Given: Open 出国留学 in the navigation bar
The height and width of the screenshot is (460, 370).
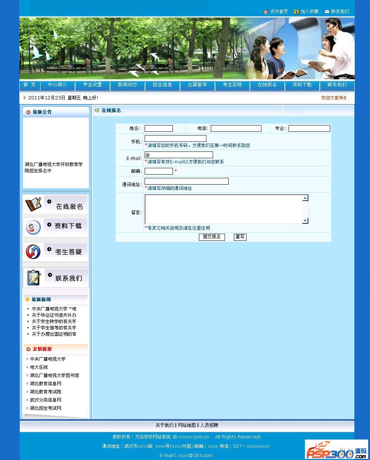Looking at the screenshot, I should tap(197, 85).
